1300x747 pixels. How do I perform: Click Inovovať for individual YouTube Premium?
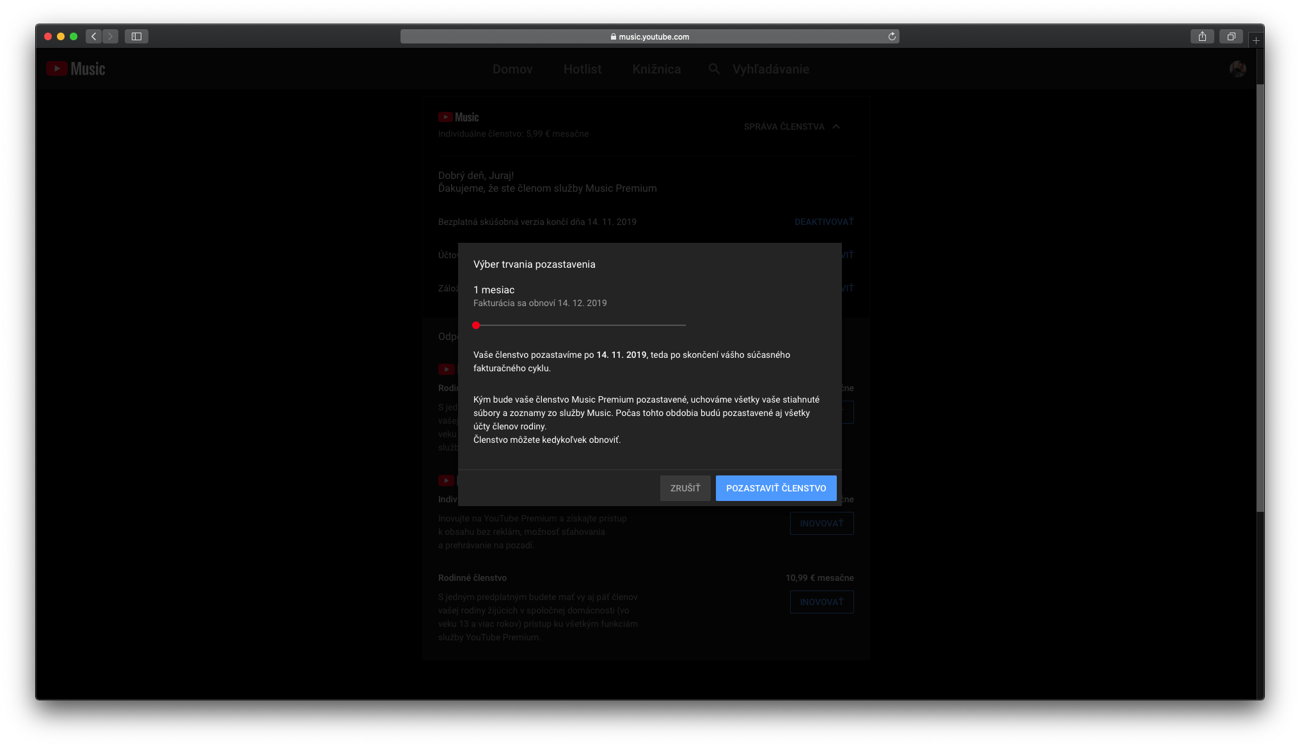point(822,523)
